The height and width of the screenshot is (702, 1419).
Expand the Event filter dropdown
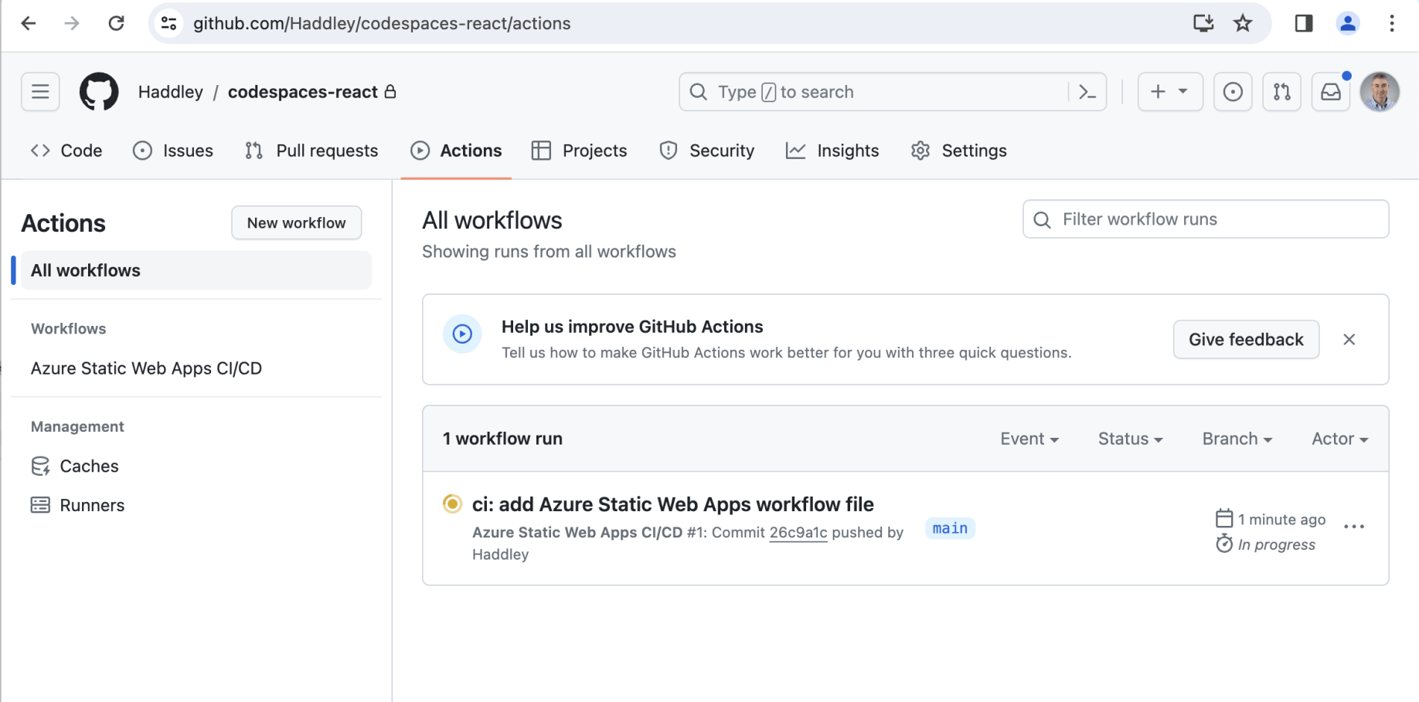pyautogui.click(x=1029, y=439)
